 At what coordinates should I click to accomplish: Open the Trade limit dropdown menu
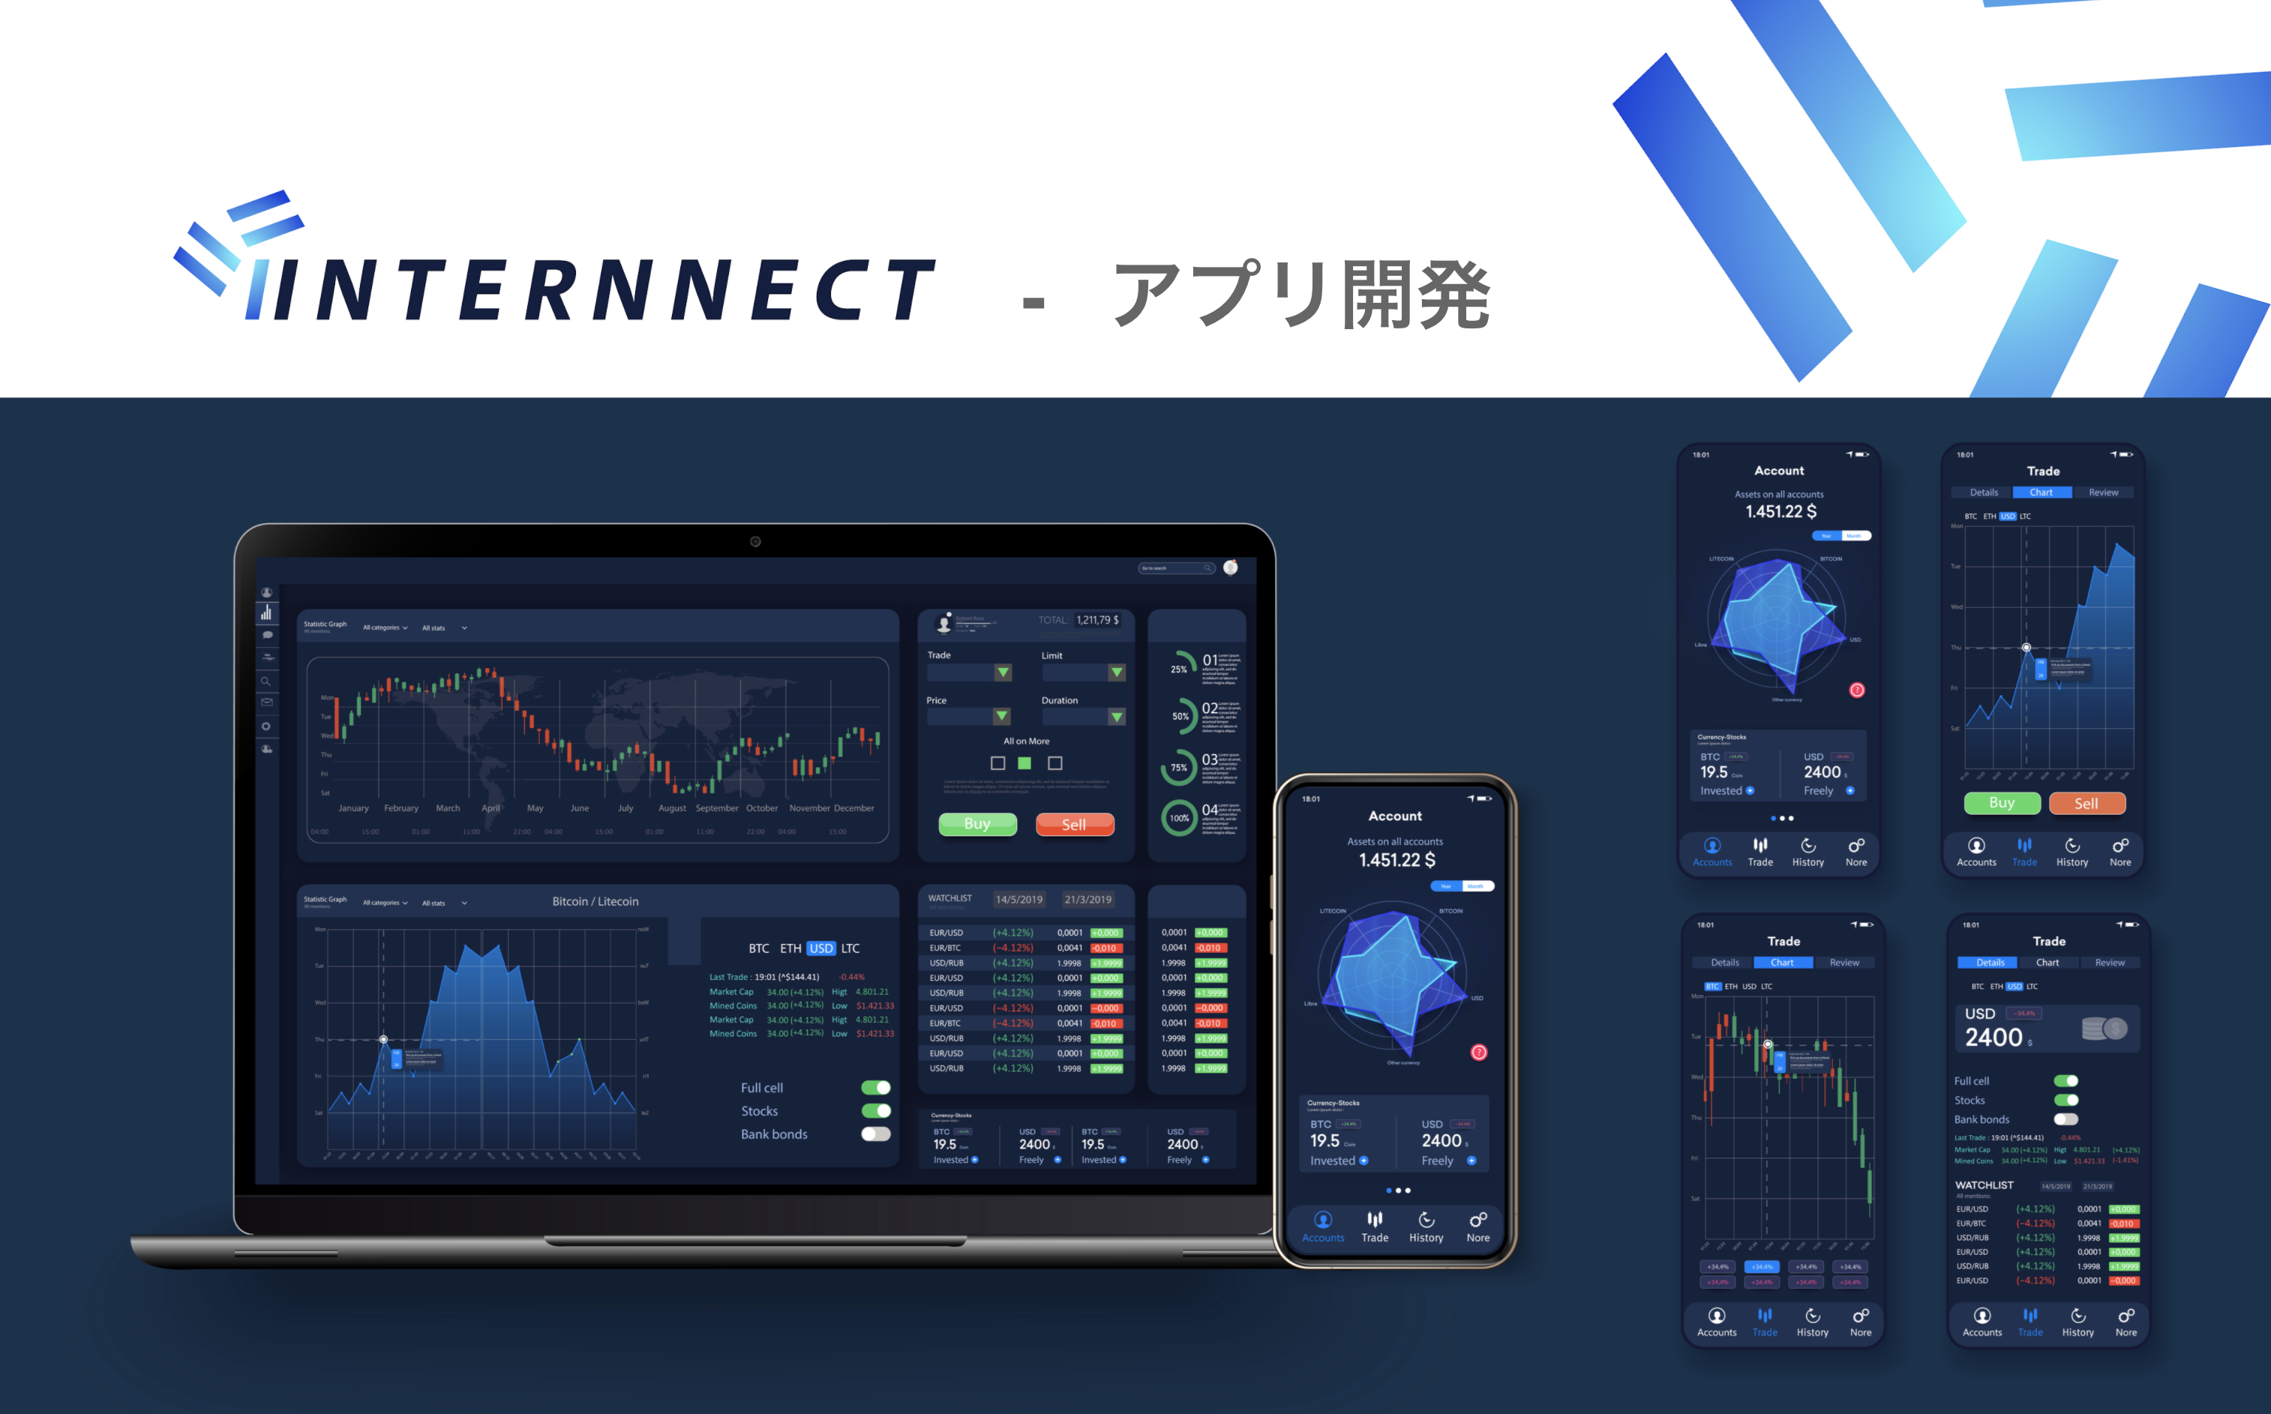tap(1114, 671)
